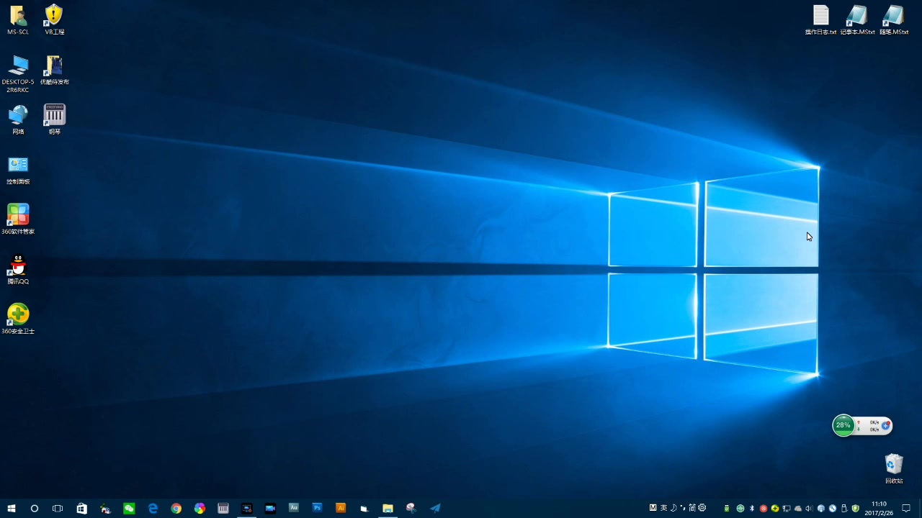Open the colorful pinwheel app in taskbar
The width and height of the screenshot is (922, 518).
pyautogui.click(x=200, y=508)
